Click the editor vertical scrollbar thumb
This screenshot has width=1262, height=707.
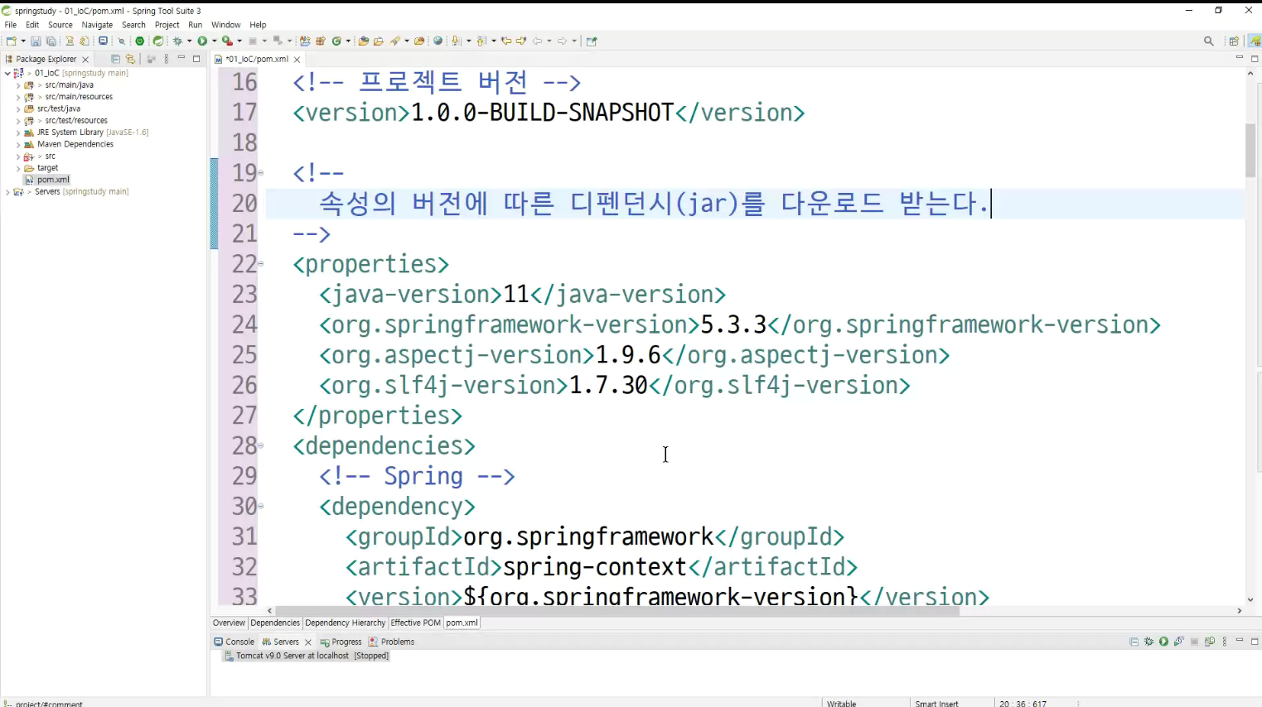coord(1250,150)
